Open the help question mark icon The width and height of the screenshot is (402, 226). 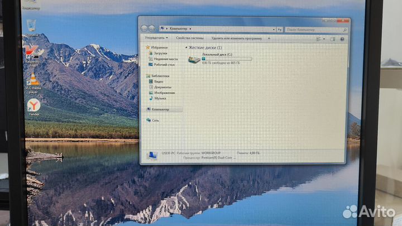coord(342,39)
